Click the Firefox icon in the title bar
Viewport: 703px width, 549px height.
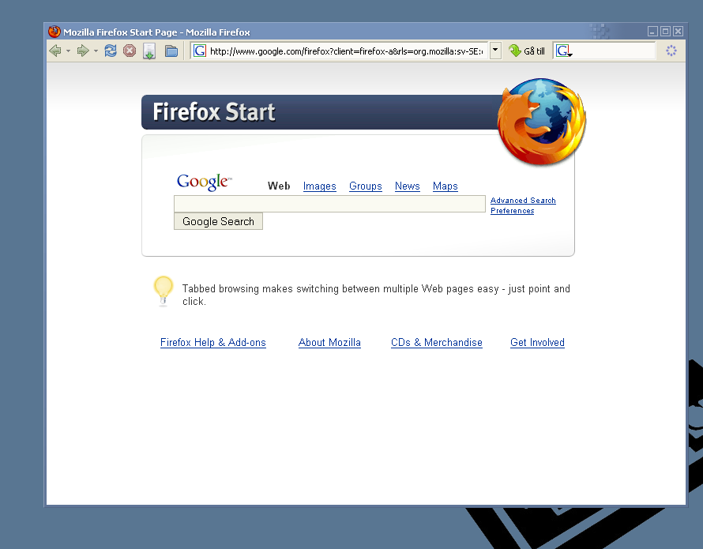pyautogui.click(x=55, y=32)
